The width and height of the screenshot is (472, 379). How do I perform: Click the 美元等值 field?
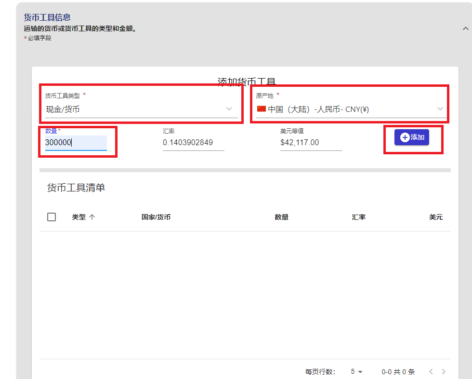[311, 143]
